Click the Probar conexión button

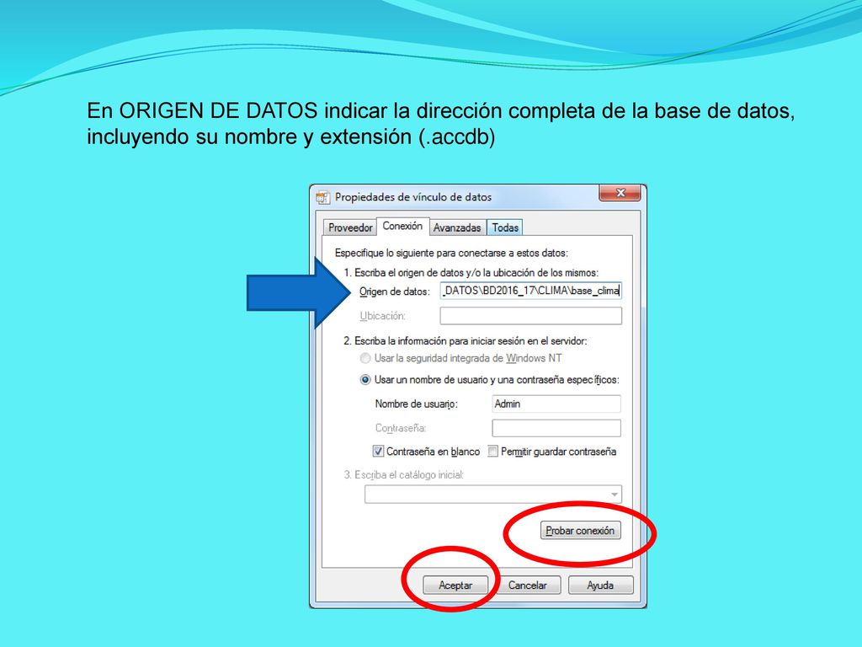[581, 531]
